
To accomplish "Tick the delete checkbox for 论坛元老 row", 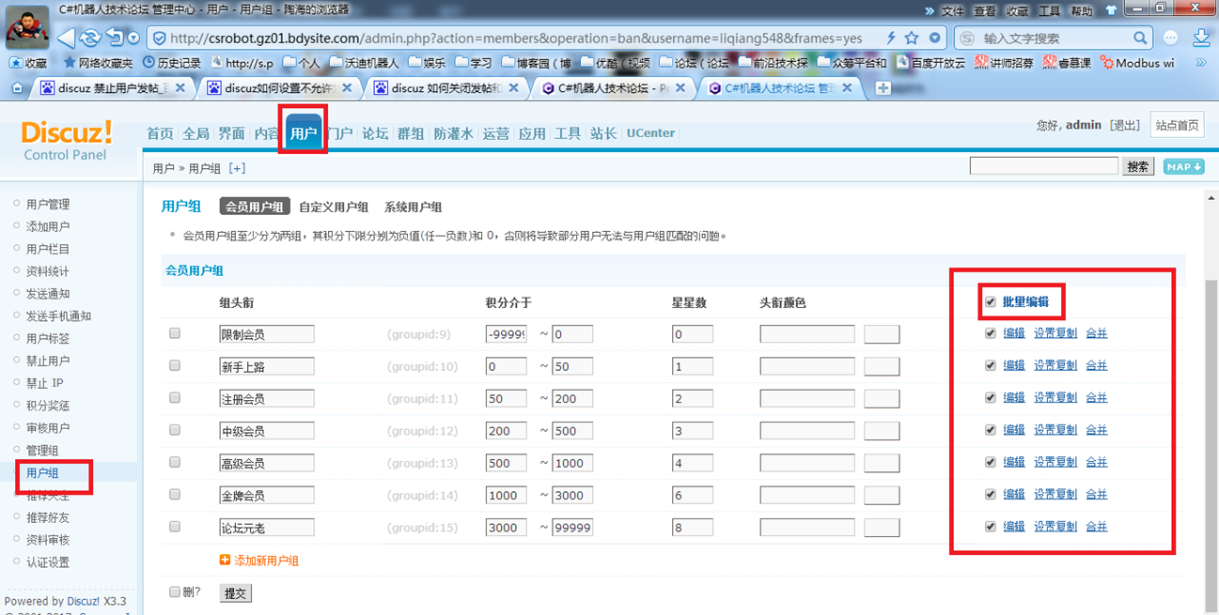I will click(175, 527).
